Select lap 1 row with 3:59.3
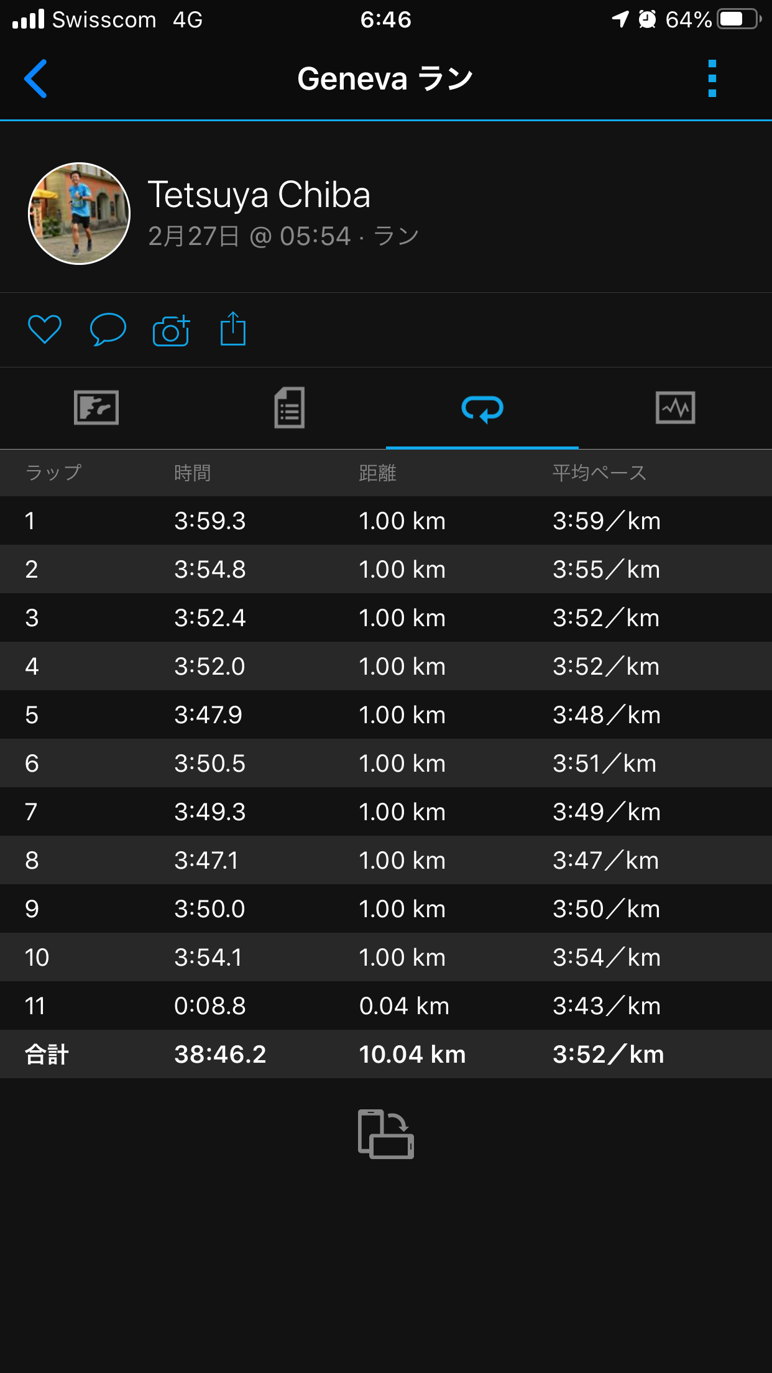This screenshot has height=1373, width=772. pos(386,520)
